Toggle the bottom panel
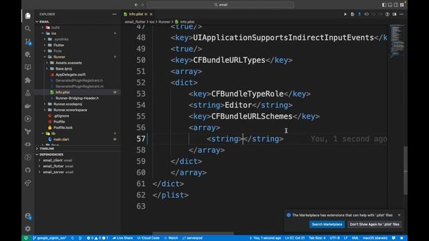The height and width of the screenshot is (241, 429). [390, 5]
